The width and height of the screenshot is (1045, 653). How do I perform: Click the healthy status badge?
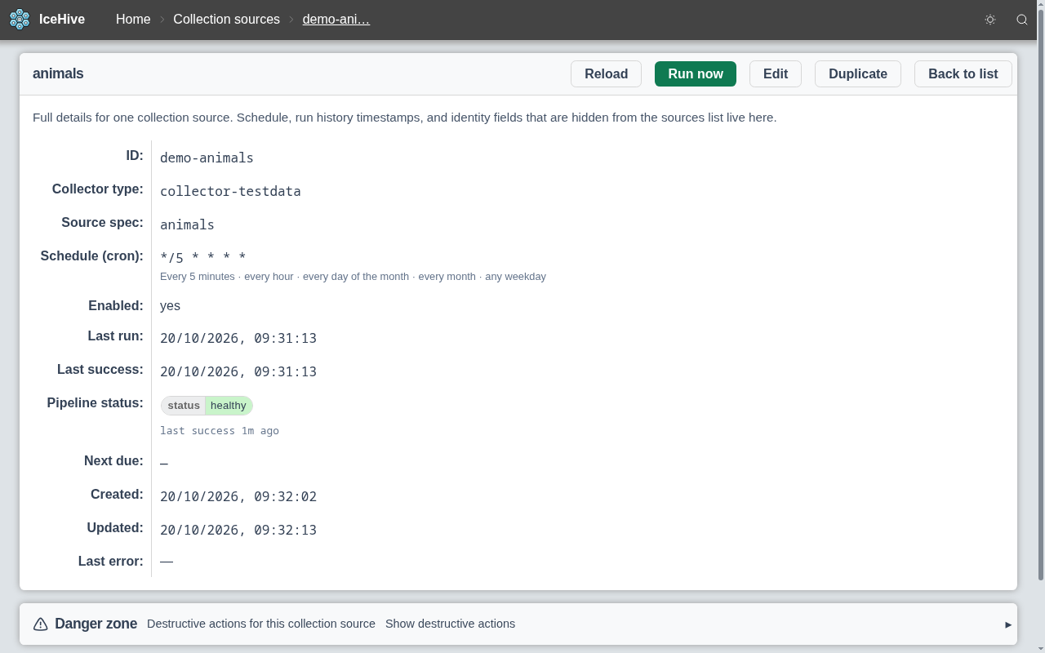pyautogui.click(x=207, y=406)
